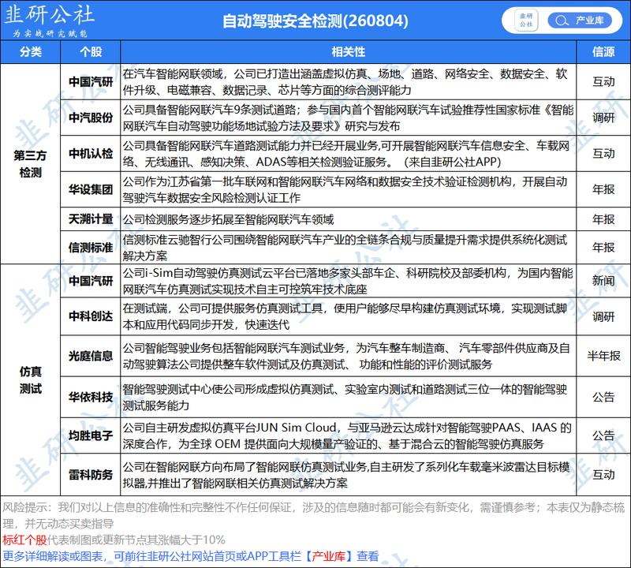Click 中国汽研 in the 仿真测试 section
Image resolution: width=631 pixels, height=568 pixels.
(x=91, y=281)
